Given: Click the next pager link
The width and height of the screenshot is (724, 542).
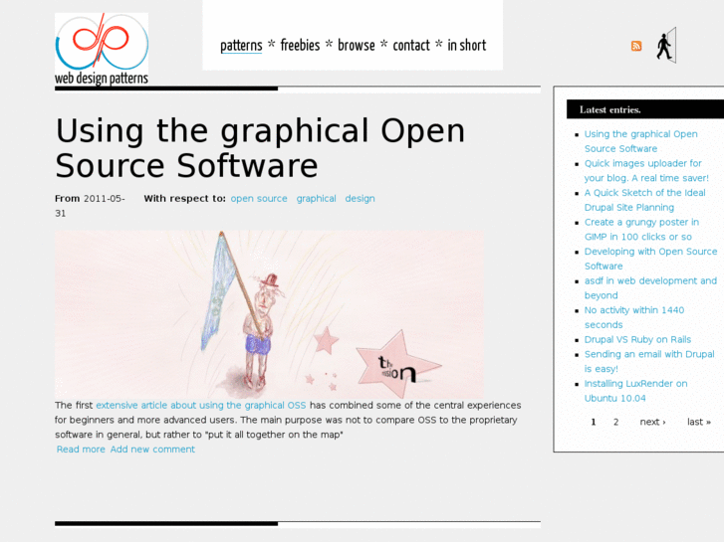Looking at the screenshot, I should point(652,422).
